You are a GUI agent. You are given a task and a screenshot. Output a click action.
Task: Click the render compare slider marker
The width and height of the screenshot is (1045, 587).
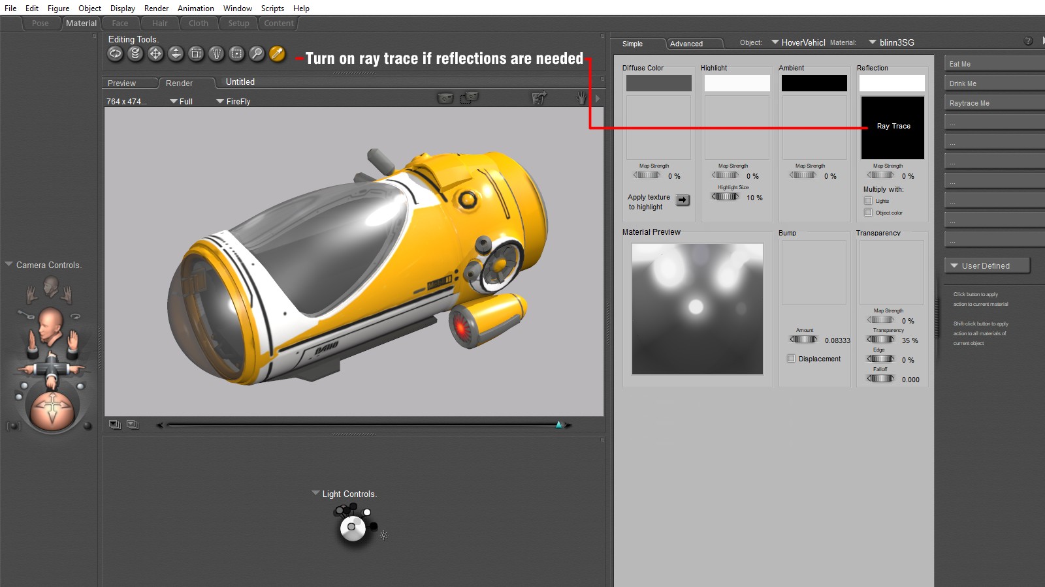(x=559, y=425)
